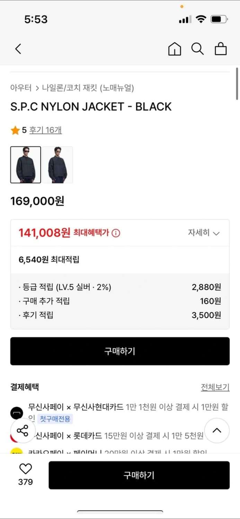Tap the star rating icon
The image size is (240, 519).
(15, 130)
